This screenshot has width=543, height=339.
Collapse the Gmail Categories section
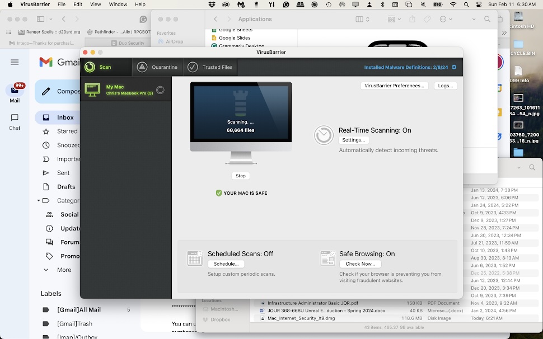(39, 201)
